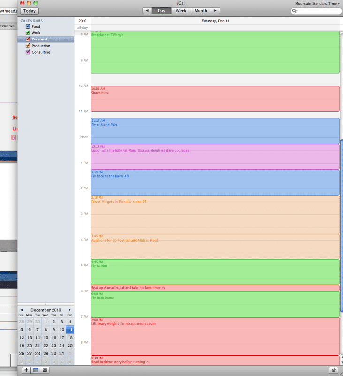Select the Fly back home event
343x376 pixels.
(215, 304)
